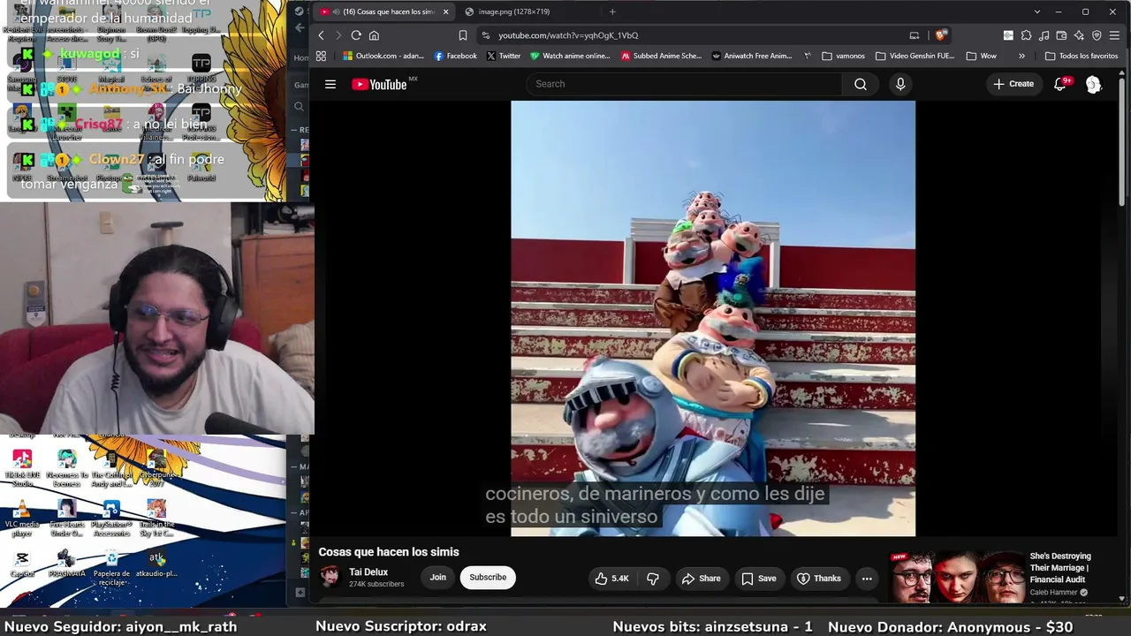Open Cyberpunk 2077 desktop shortcut
This screenshot has height=636, width=1131.
(x=156, y=468)
